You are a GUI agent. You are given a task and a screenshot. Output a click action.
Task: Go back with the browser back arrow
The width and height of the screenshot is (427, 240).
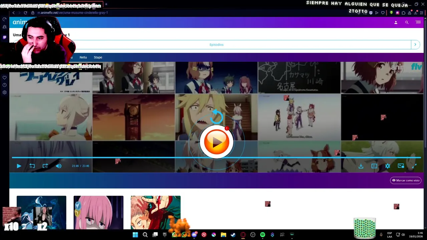pos(13,13)
